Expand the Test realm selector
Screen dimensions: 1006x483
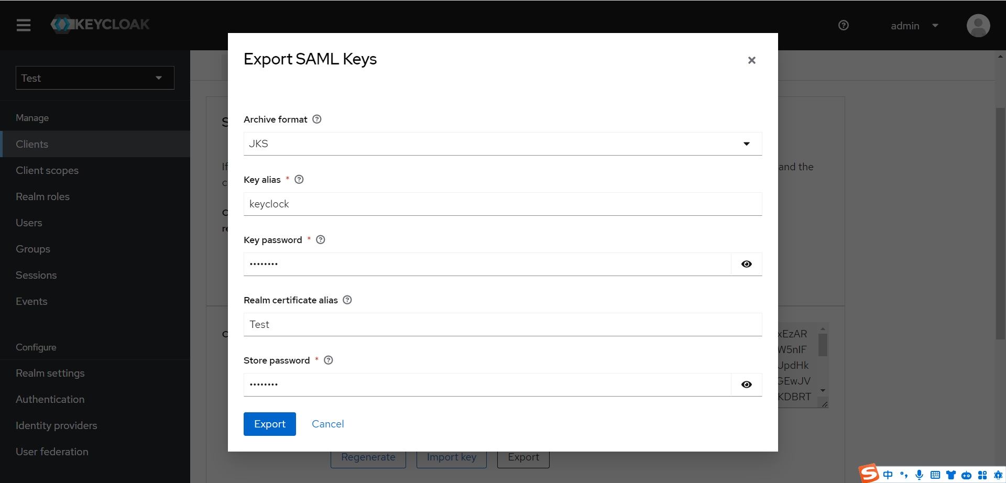[x=95, y=78]
